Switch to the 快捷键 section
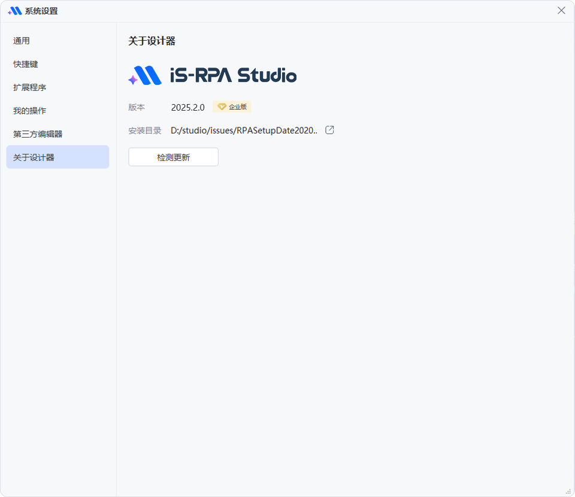 (x=26, y=64)
